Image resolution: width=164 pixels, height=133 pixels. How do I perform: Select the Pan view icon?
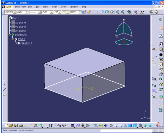tap(106, 126)
